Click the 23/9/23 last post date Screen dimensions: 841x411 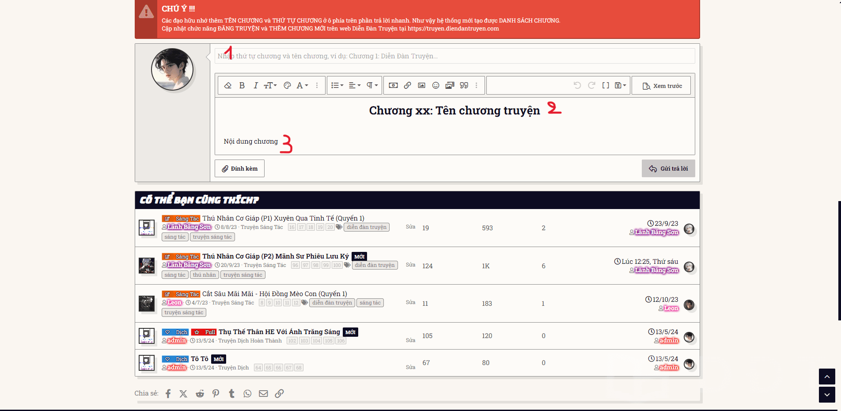(666, 224)
